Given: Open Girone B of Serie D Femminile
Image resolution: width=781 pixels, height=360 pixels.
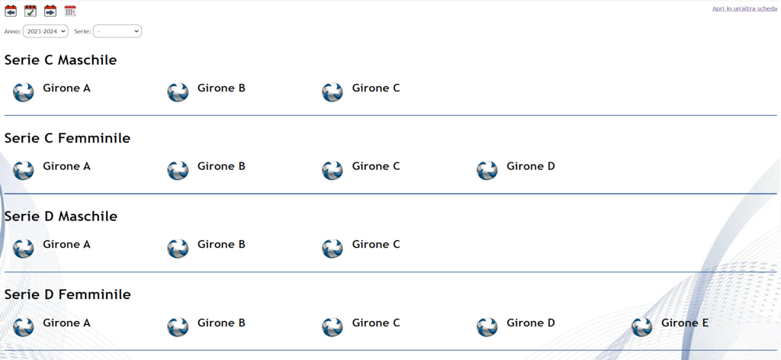Looking at the screenshot, I should (221, 323).
